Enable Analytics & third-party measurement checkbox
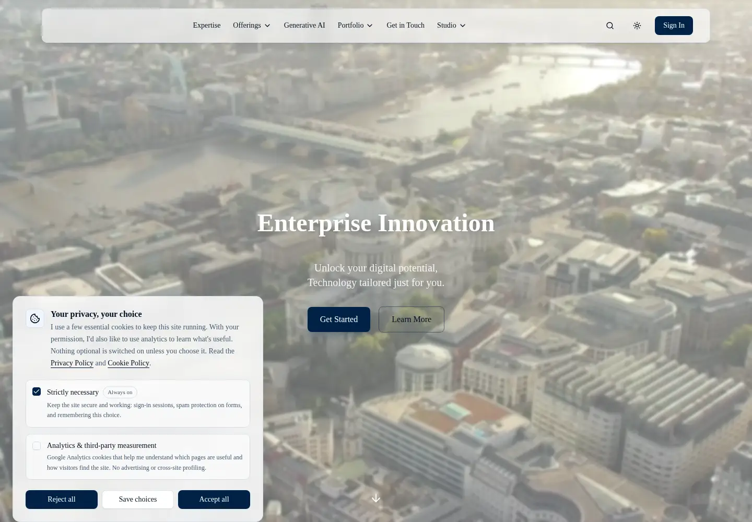The image size is (752, 522). pyautogui.click(x=37, y=446)
